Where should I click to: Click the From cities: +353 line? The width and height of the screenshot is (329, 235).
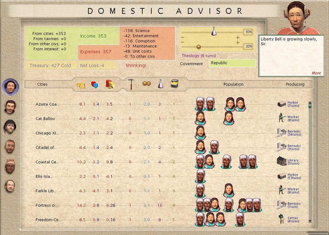point(49,34)
